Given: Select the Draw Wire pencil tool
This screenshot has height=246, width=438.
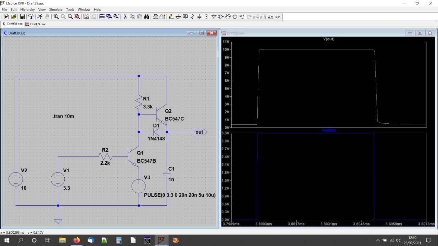Looking at the screenshot, I should (x=171, y=17).
